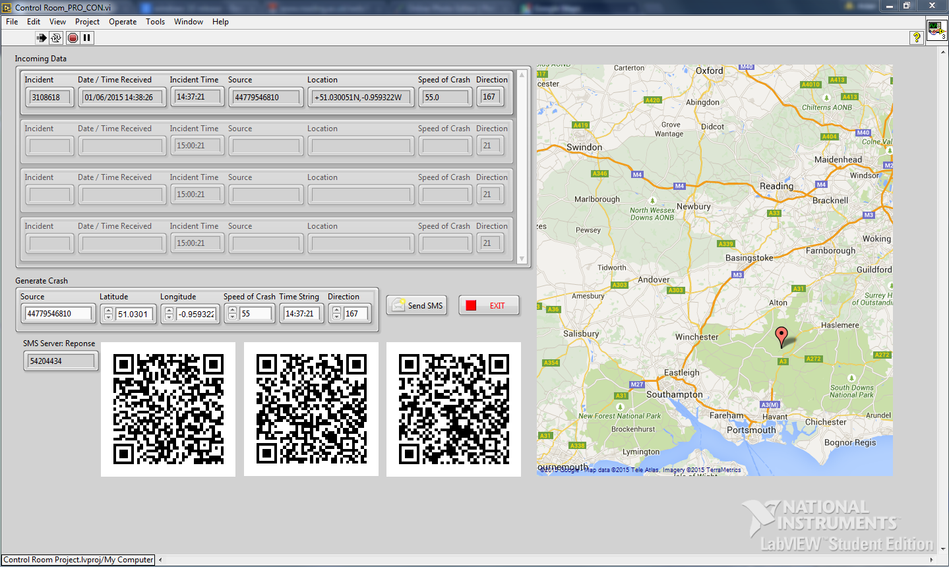Click the red map location pin
The width and height of the screenshot is (949, 567).
pos(781,337)
